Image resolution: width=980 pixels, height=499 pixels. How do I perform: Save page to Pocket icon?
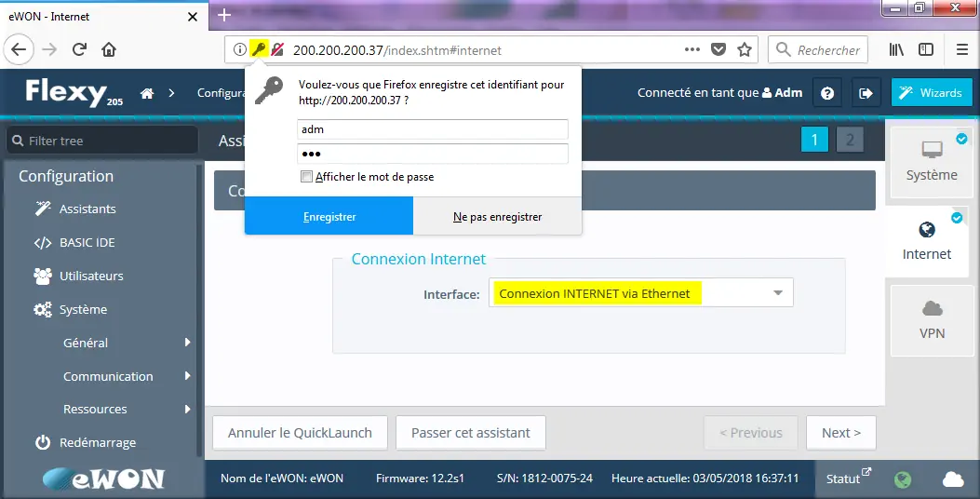point(718,49)
